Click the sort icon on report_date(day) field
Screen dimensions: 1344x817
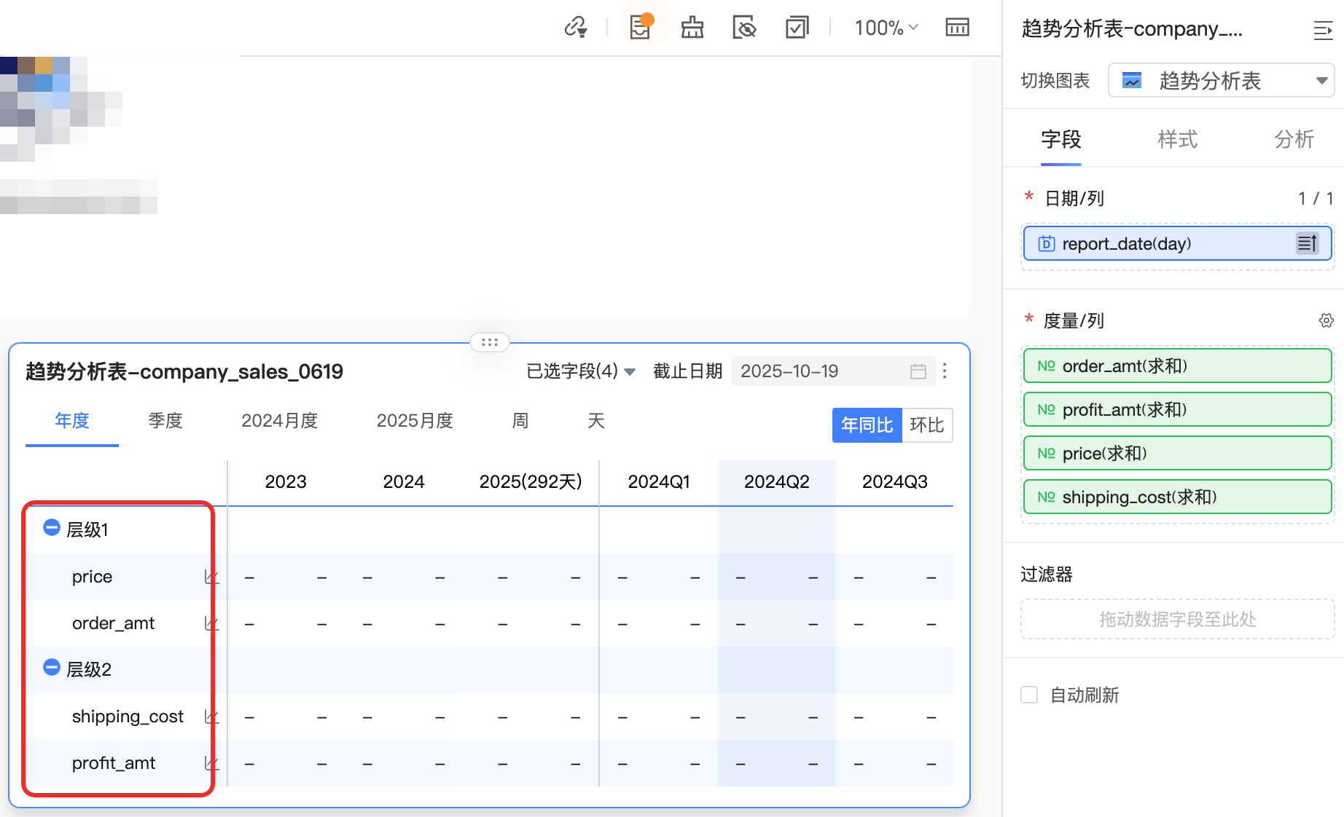click(1307, 243)
